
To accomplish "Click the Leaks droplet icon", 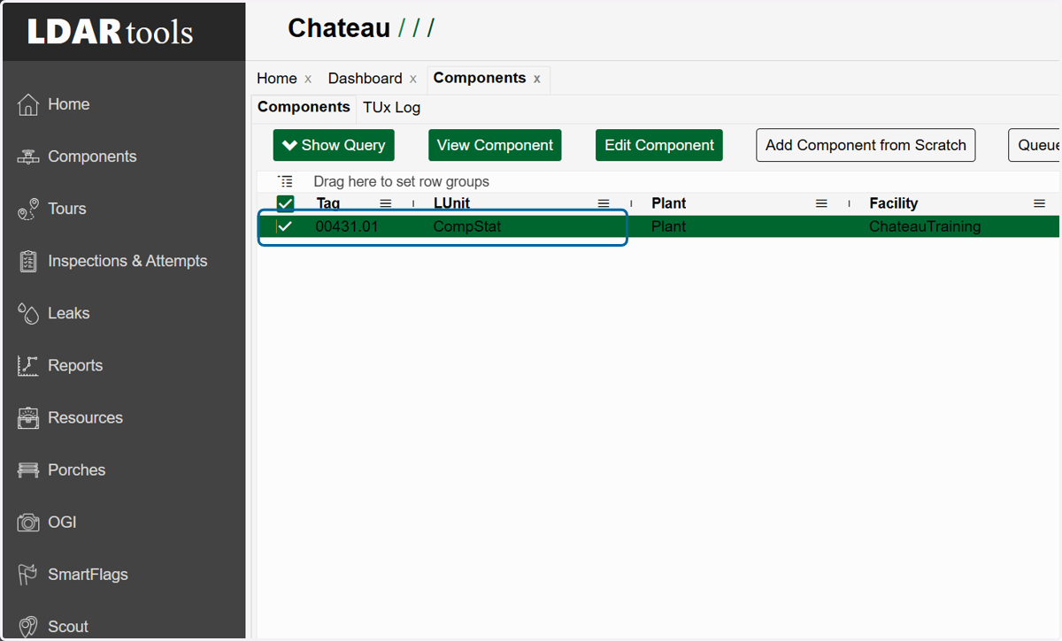I will coord(28,313).
